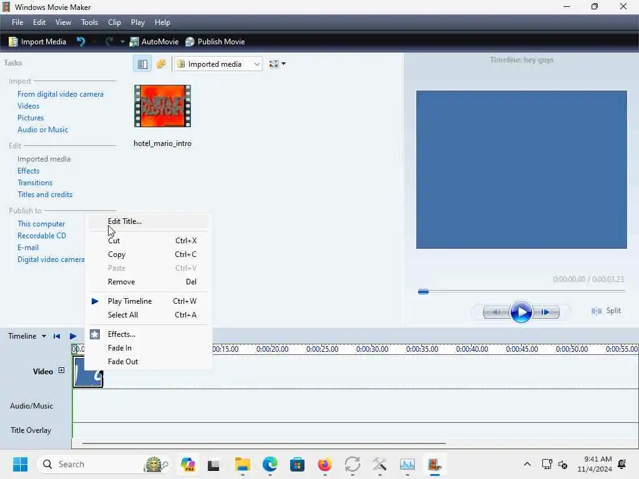Select the hotel_mario_intro clip thumbnail
This screenshot has width=639, height=479.
coord(163,106)
